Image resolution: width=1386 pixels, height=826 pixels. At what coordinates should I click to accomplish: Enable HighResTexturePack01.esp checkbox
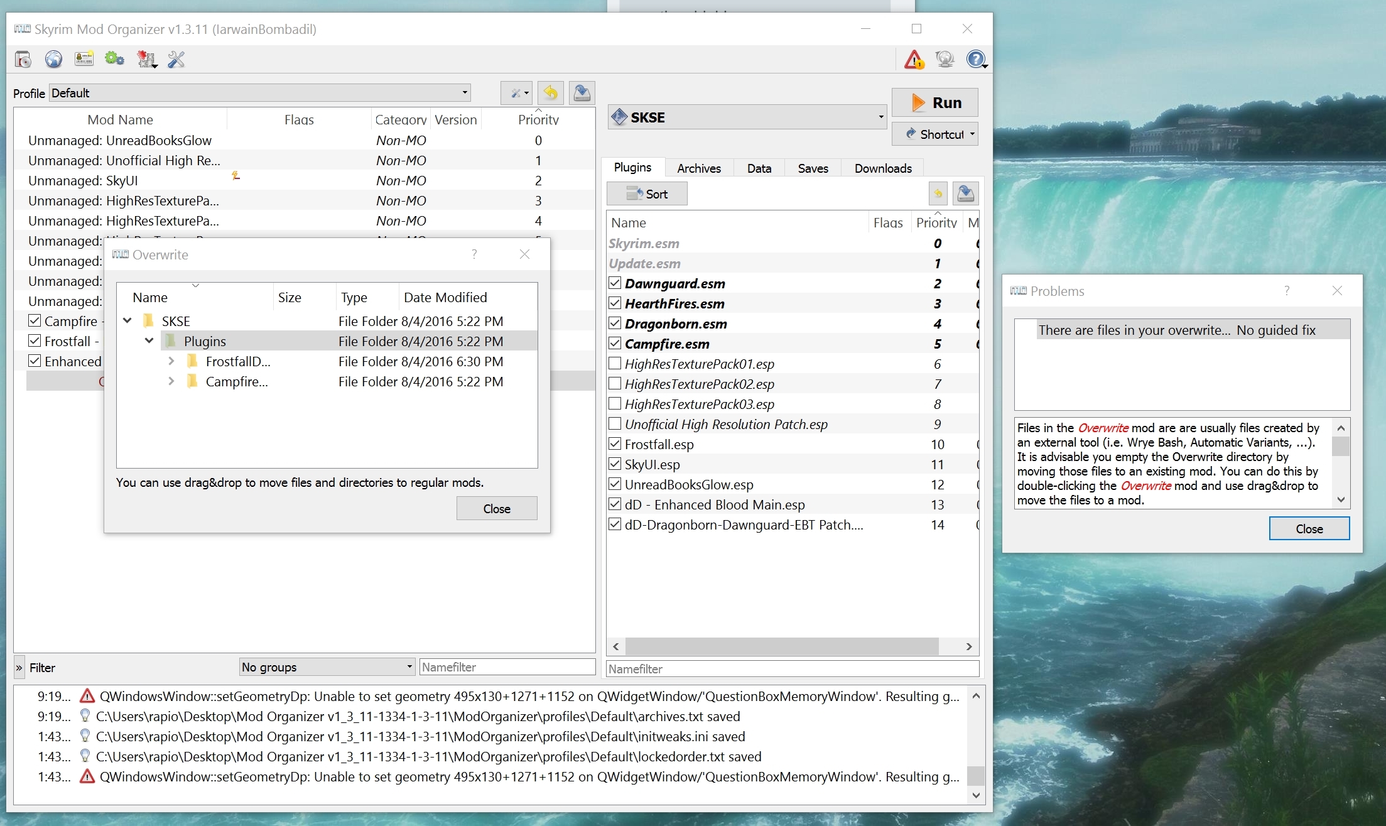(x=615, y=364)
